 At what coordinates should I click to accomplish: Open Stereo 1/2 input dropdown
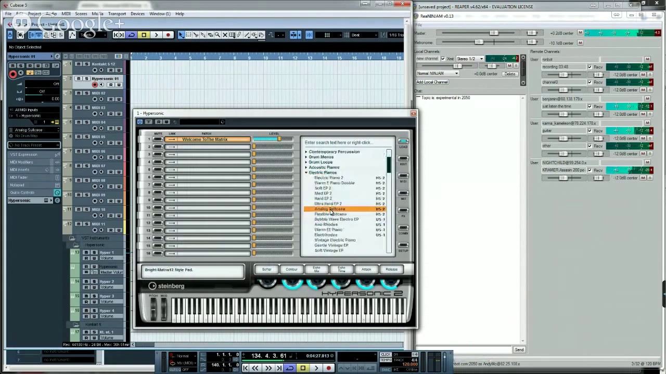tap(470, 59)
